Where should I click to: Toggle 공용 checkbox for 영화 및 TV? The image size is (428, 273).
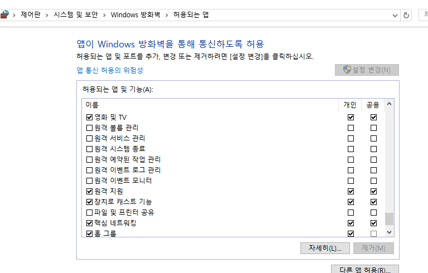pyautogui.click(x=374, y=118)
